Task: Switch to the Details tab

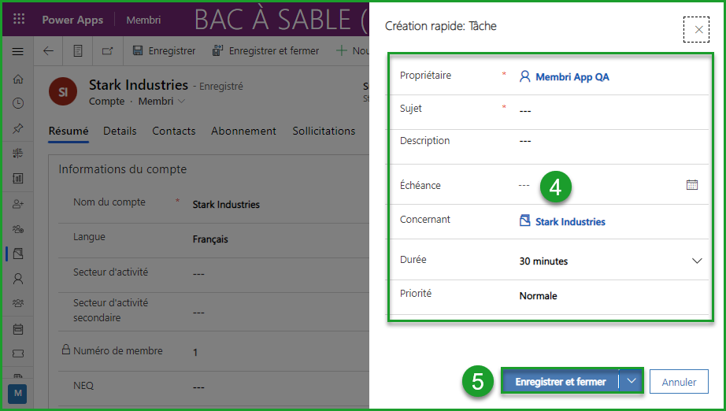Action: [120, 131]
